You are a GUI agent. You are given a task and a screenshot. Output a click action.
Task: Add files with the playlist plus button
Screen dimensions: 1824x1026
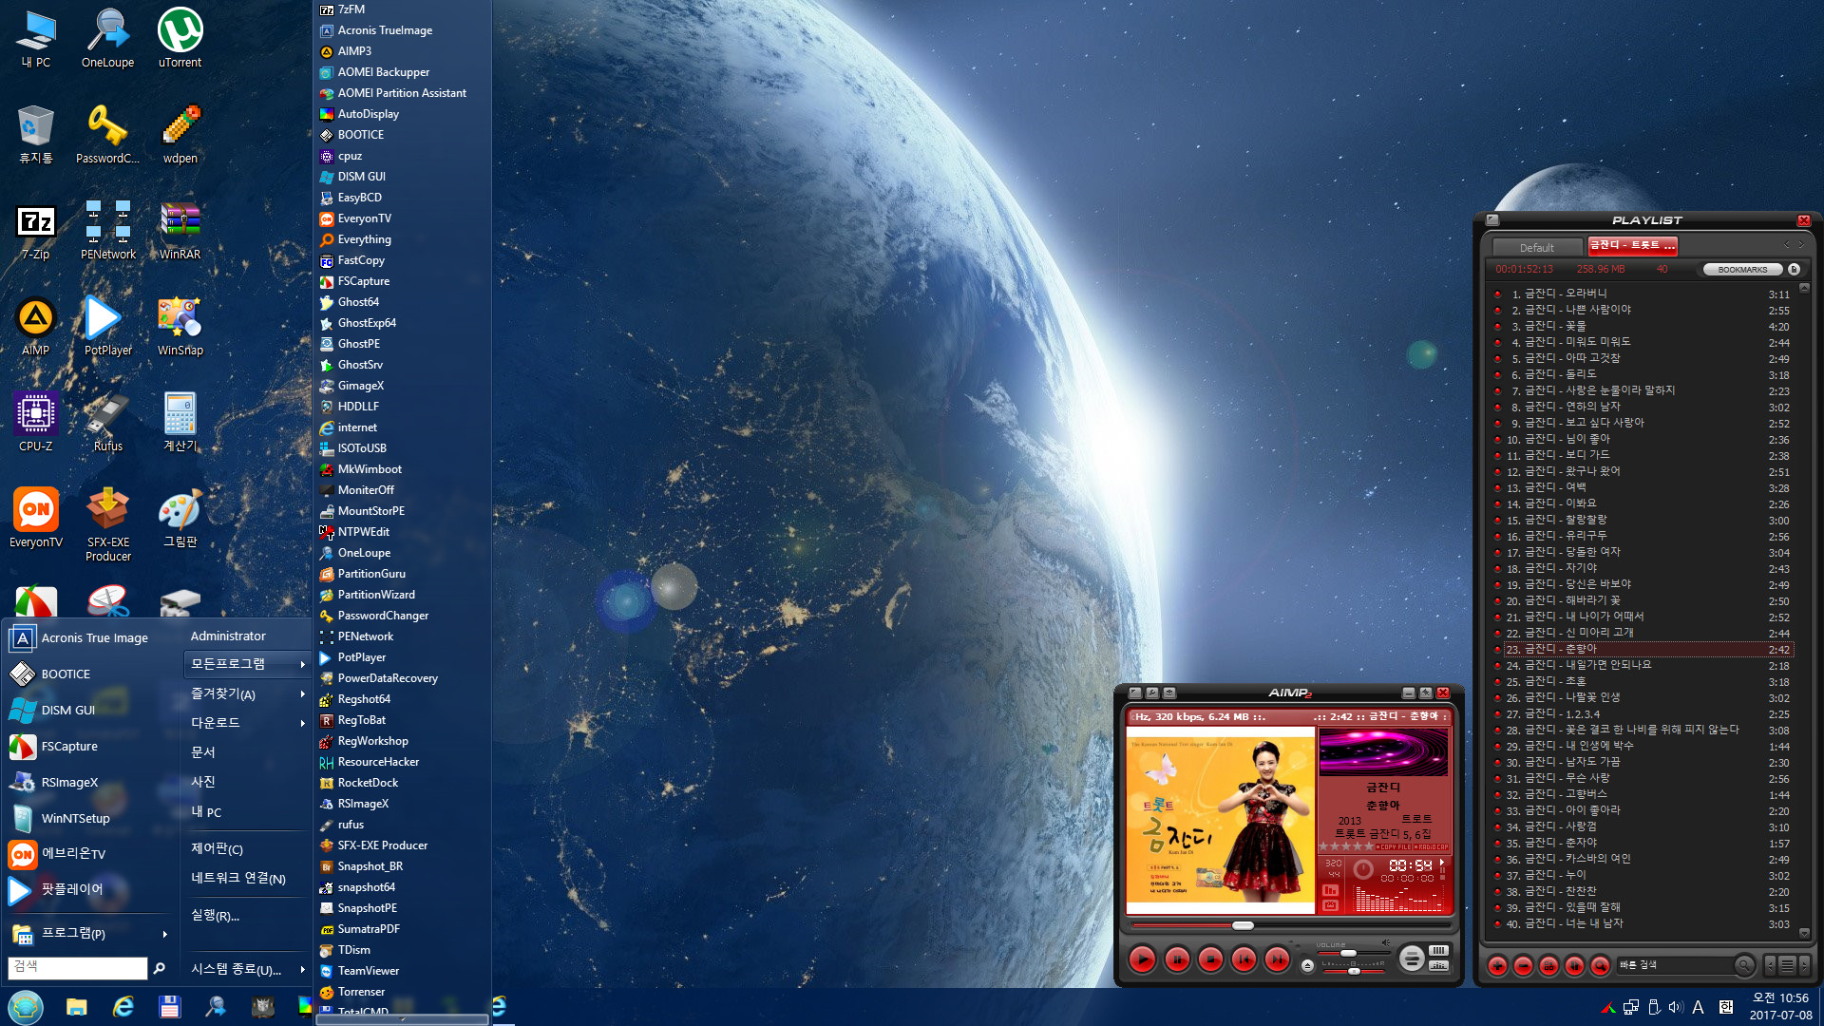1497,965
